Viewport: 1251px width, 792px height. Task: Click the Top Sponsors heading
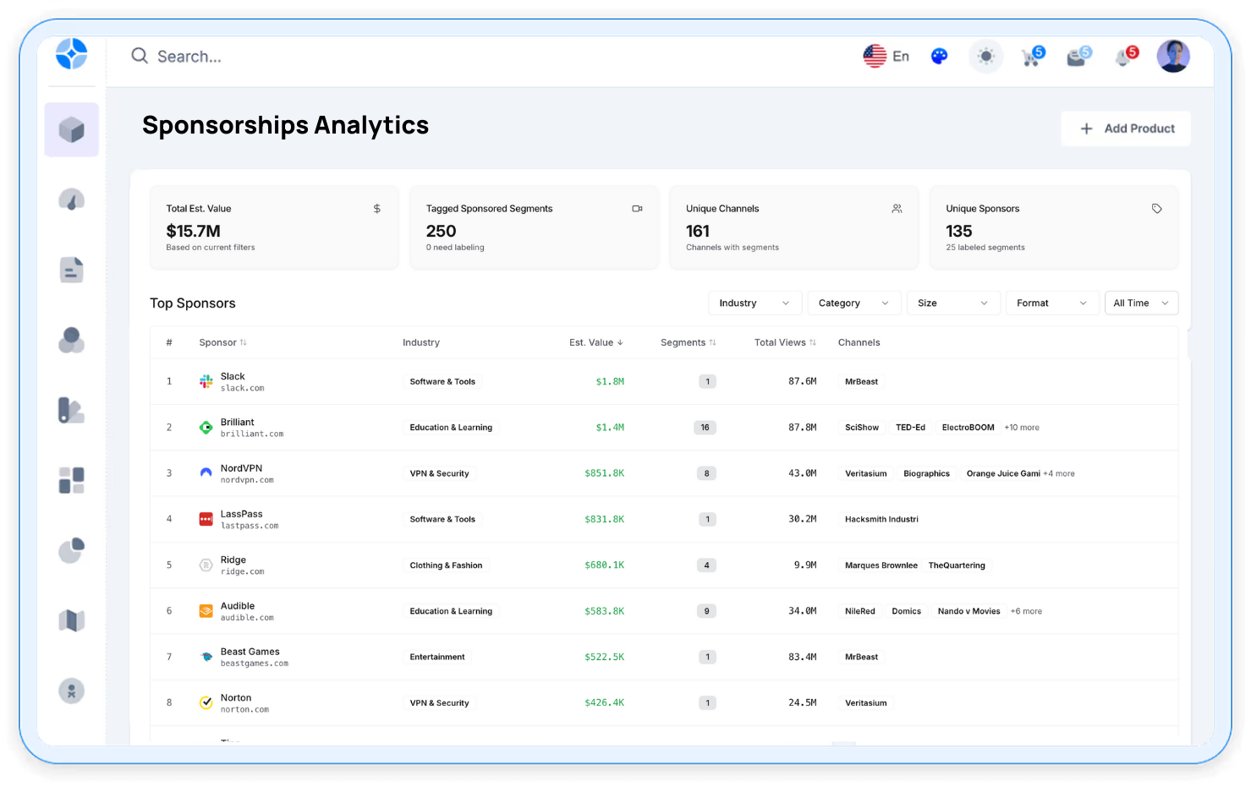193,303
